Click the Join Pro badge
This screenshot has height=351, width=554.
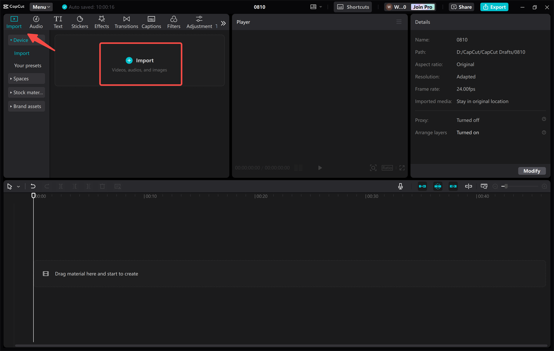coord(422,7)
